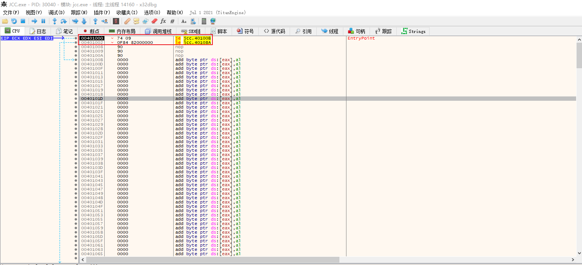Switch to the Strings tab
Image resolution: width=582 pixels, height=265 pixels.
[x=413, y=31]
